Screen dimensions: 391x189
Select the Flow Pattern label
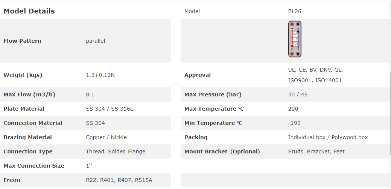(22, 41)
